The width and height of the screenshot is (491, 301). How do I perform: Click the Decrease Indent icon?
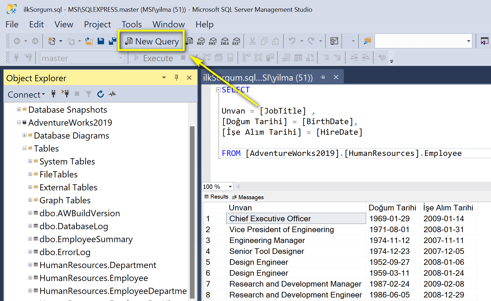point(354,58)
